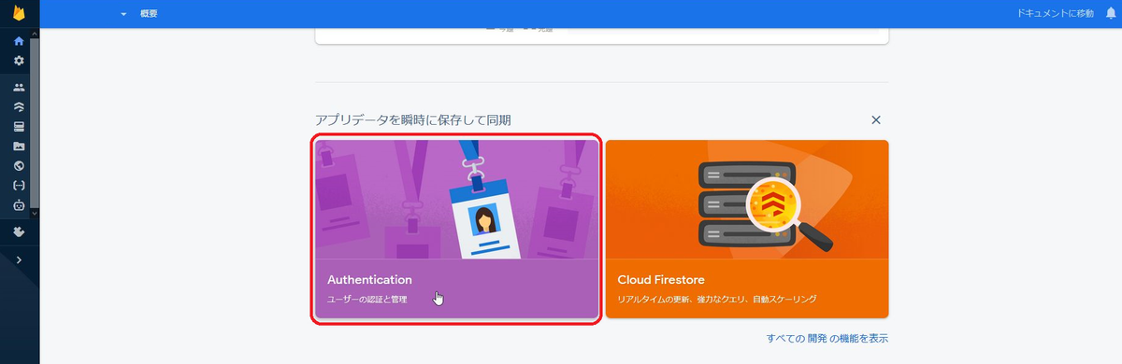Open the Cloud Firestore card
The width and height of the screenshot is (1122, 364).
[747, 230]
